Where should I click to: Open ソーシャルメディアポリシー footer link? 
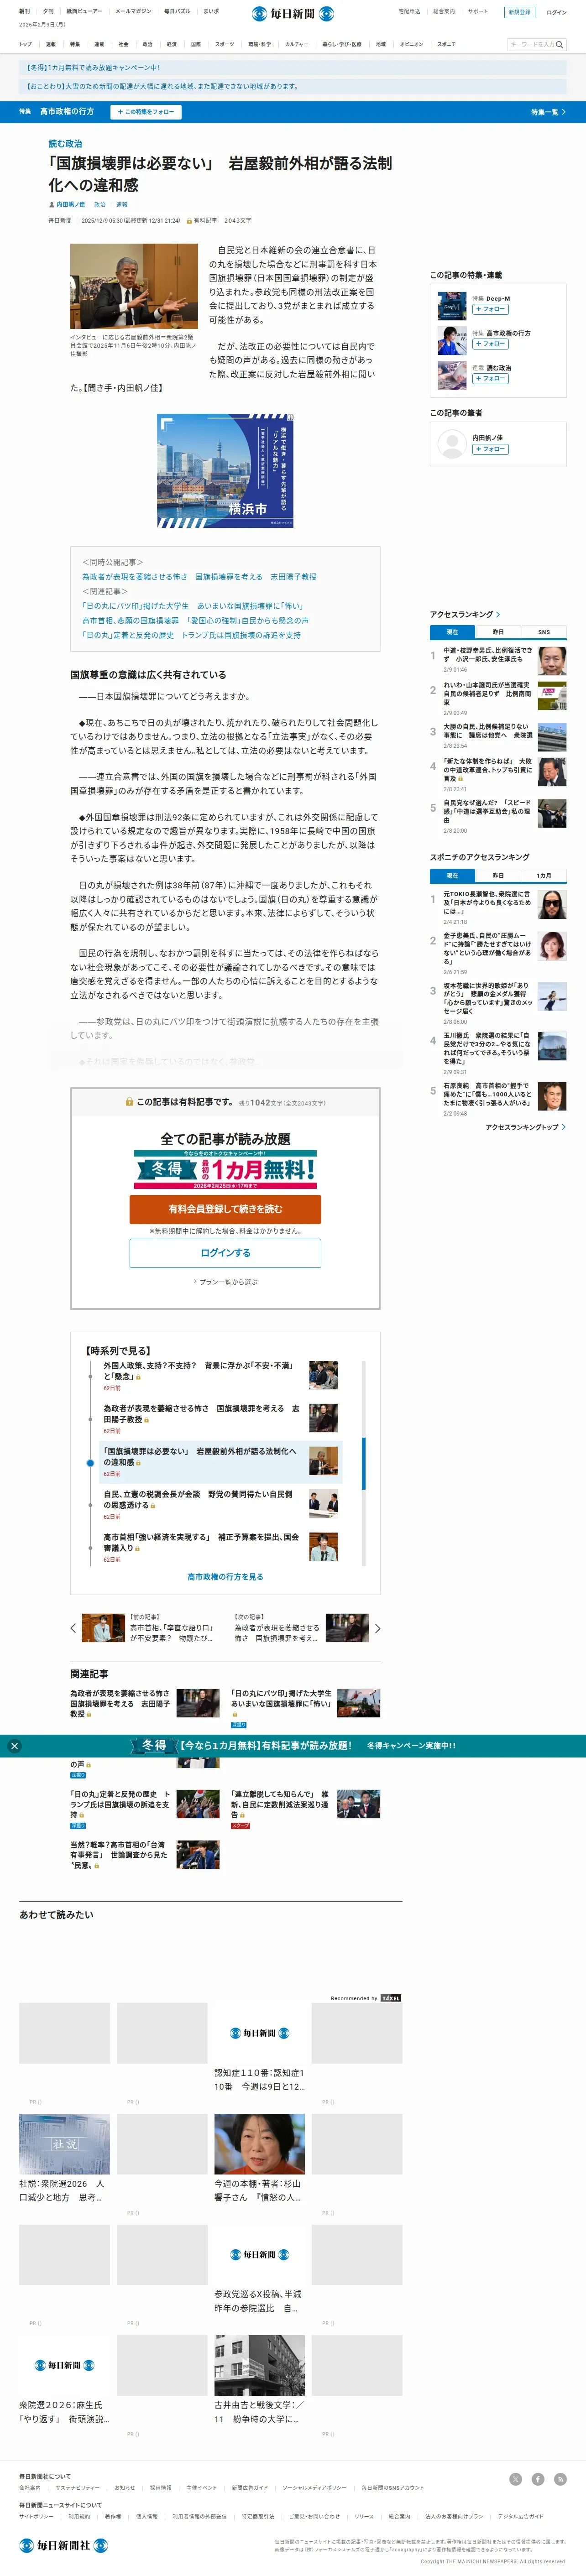pos(314,2487)
